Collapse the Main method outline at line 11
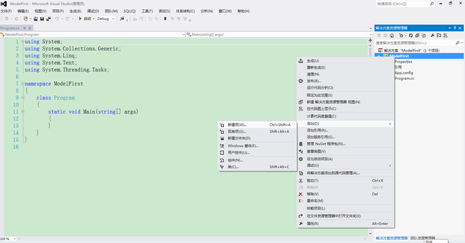 pos(23,112)
